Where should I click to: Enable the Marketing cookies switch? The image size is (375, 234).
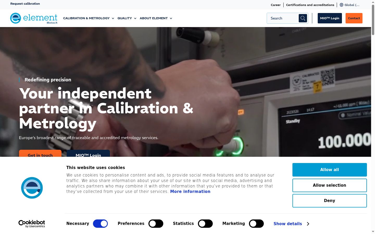point(256,224)
